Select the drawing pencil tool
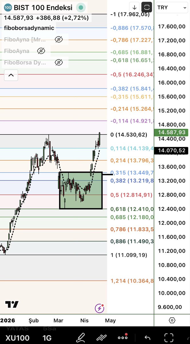Image resolution: width=190 pixels, height=344 pixels. pos(81,337)
